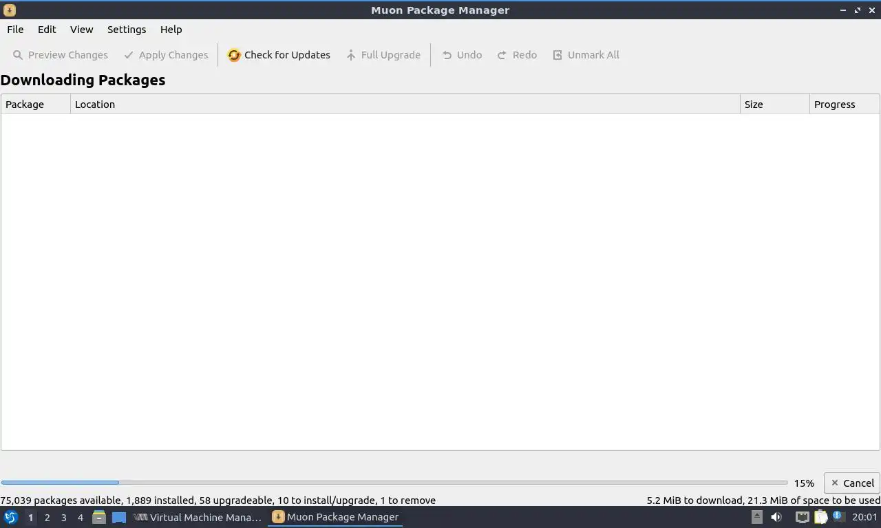Open the Edit menu
Image resolution: width=881 pixels, height=528 pixels.
(47, 30)
